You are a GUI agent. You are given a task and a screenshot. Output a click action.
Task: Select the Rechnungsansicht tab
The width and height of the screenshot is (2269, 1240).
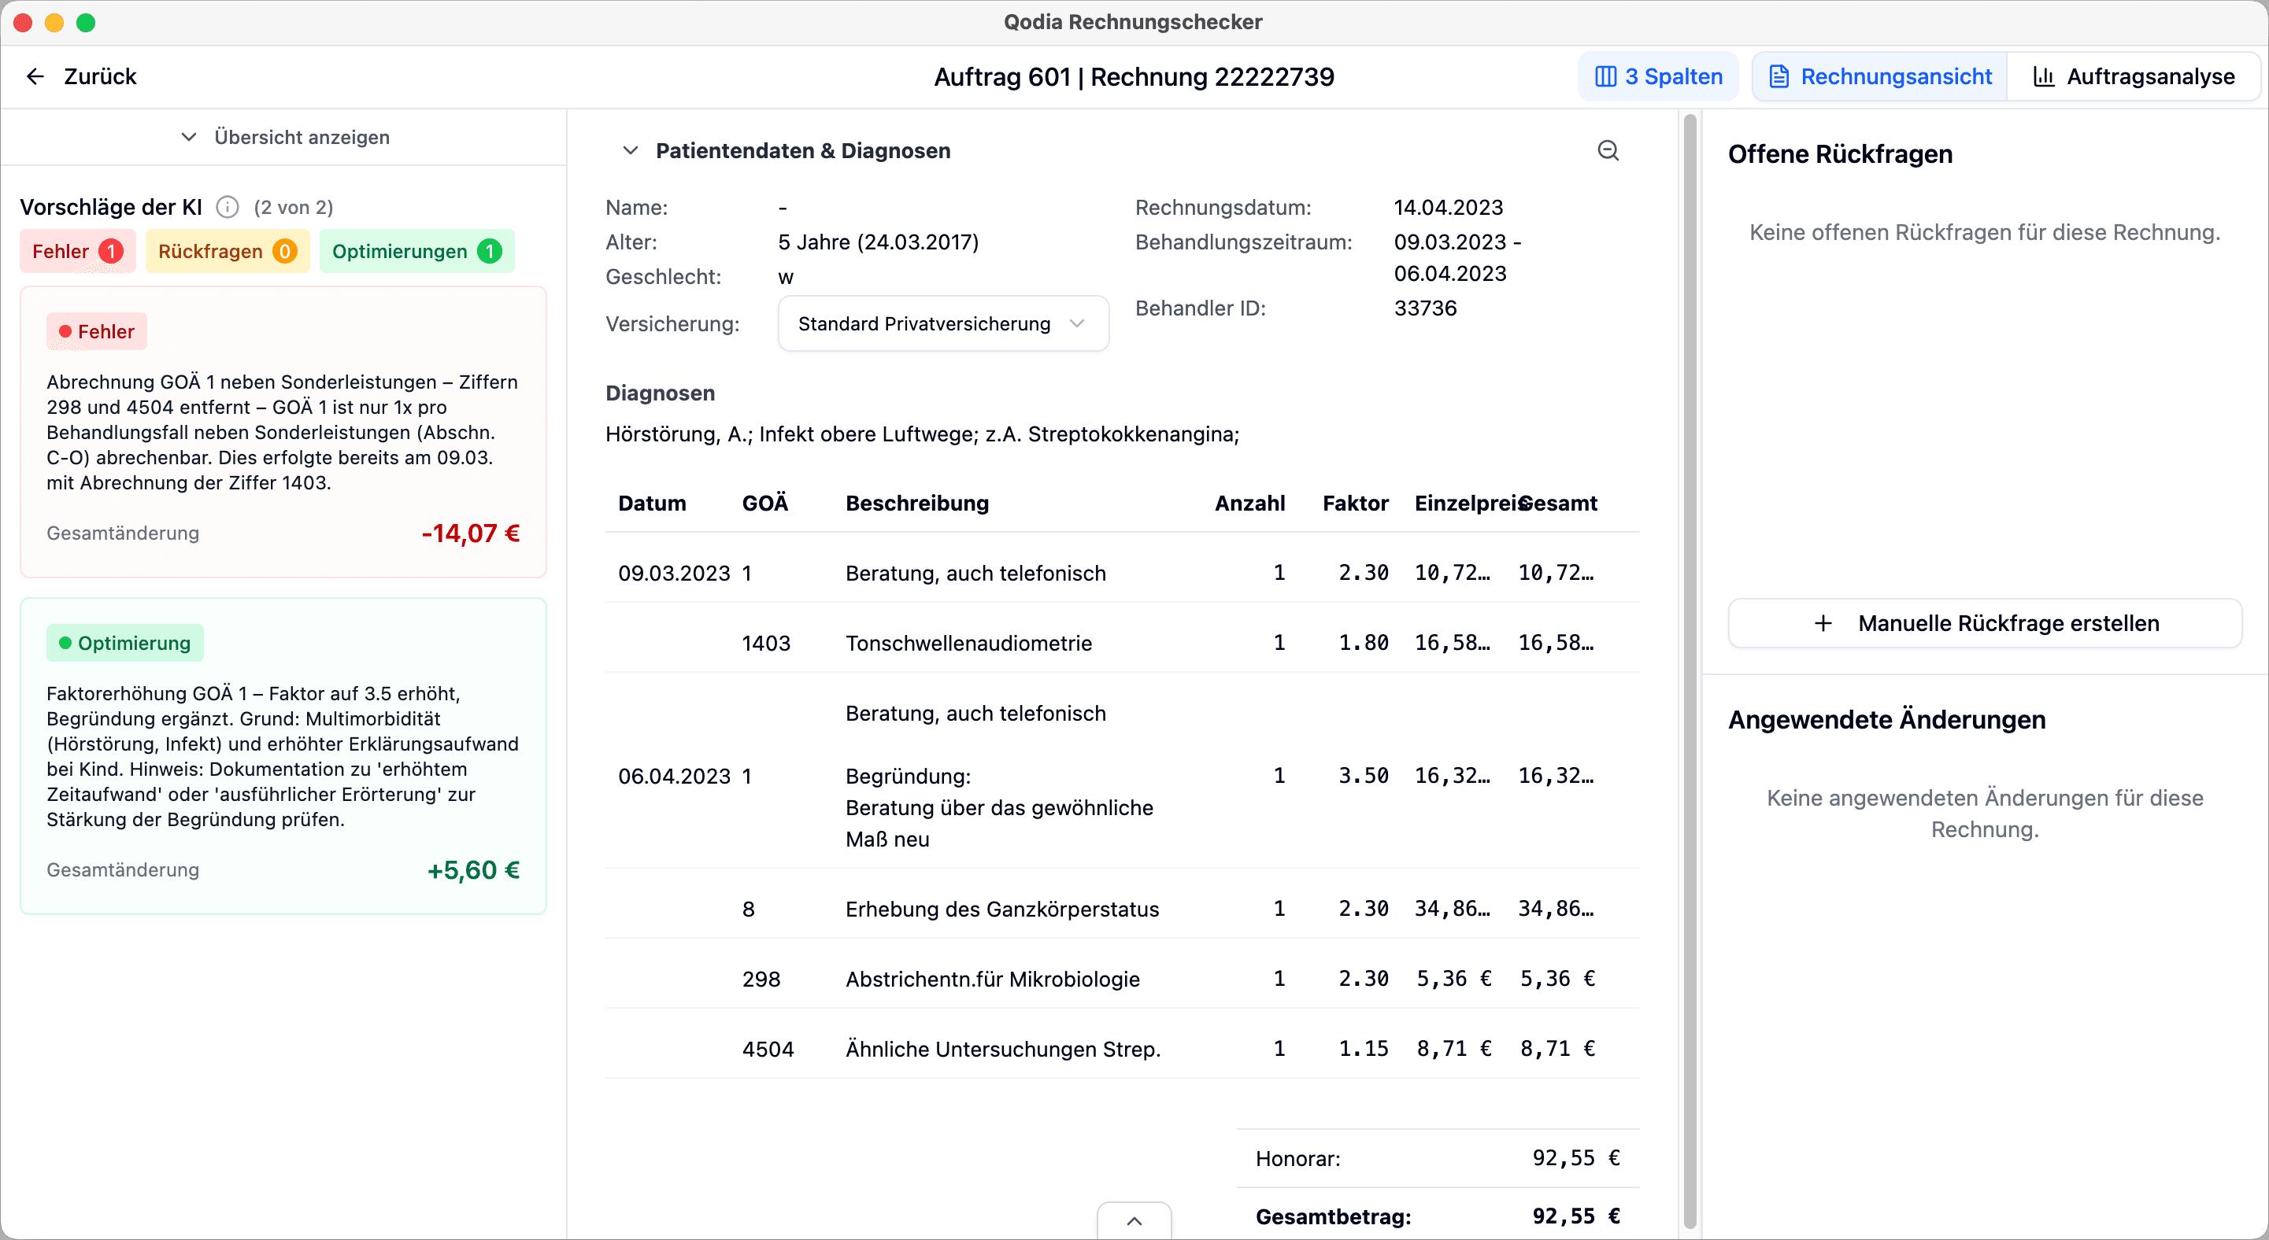[1878, 76]
